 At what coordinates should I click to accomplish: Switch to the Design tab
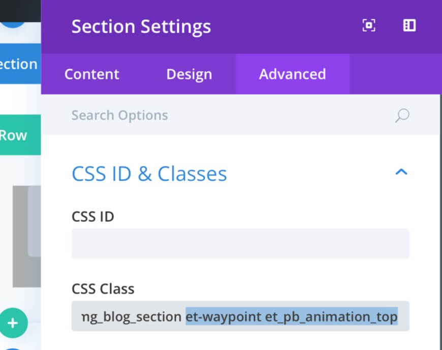pyautogui.click(x=189, y=74)
